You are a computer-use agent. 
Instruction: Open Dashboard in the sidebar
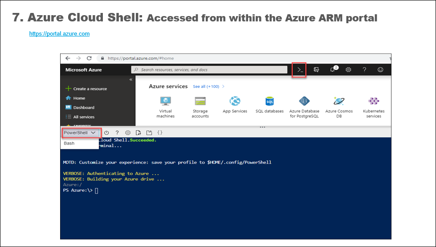(x=80, y=107)
